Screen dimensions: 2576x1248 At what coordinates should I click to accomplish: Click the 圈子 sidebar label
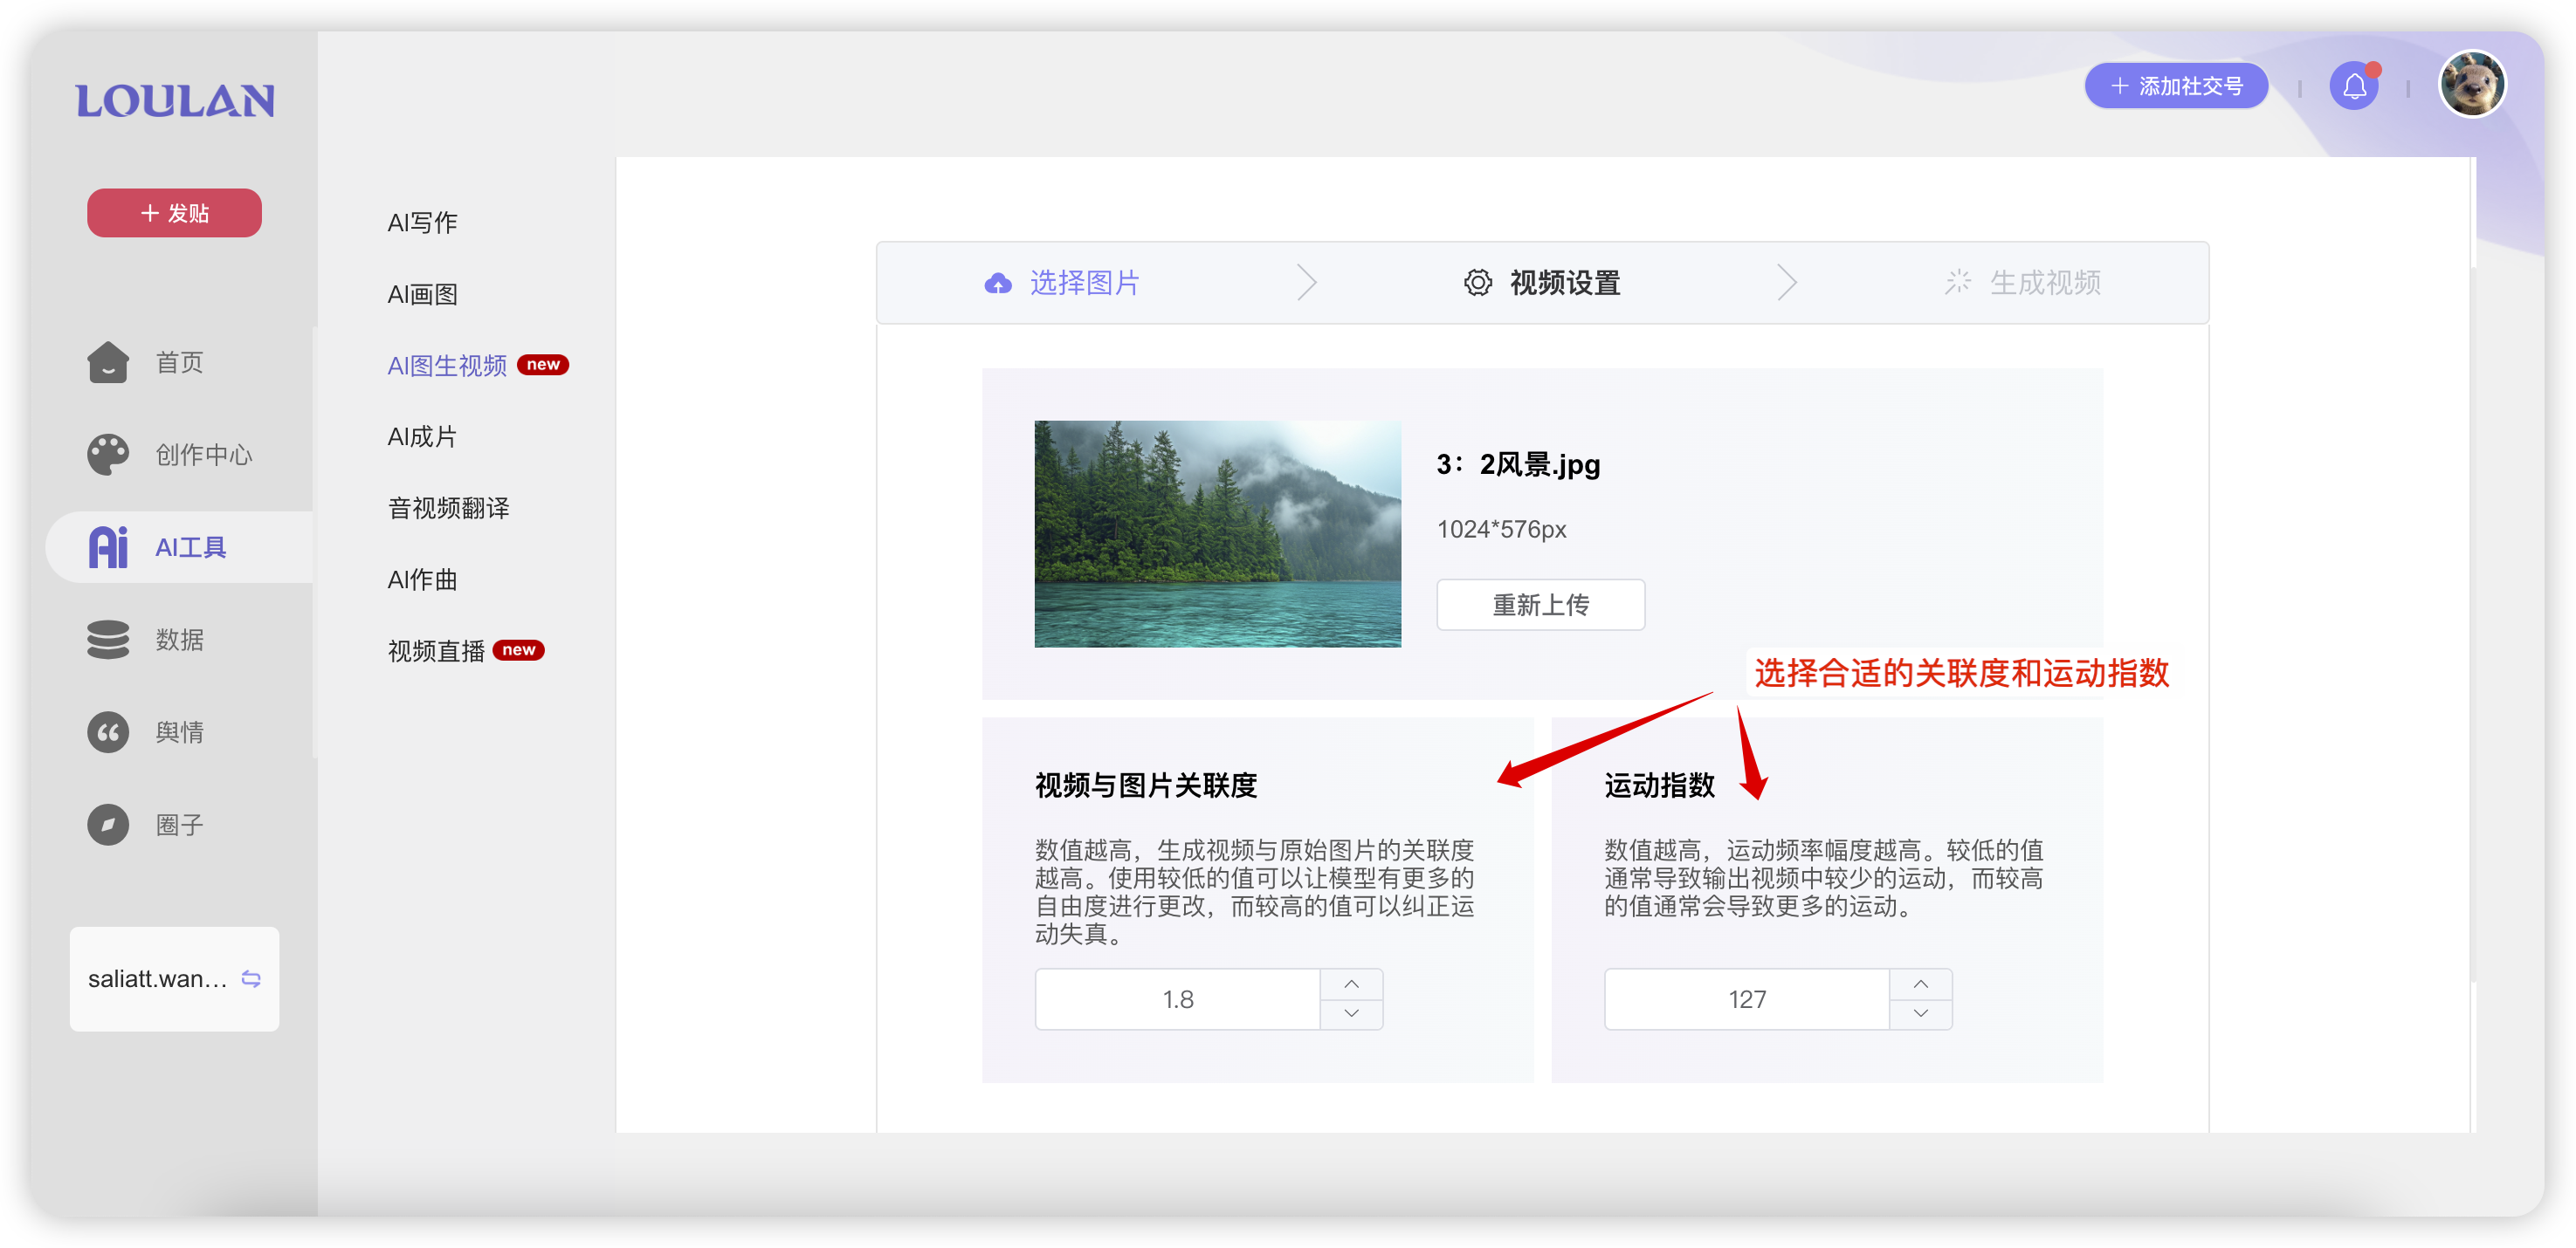point(179,826)
